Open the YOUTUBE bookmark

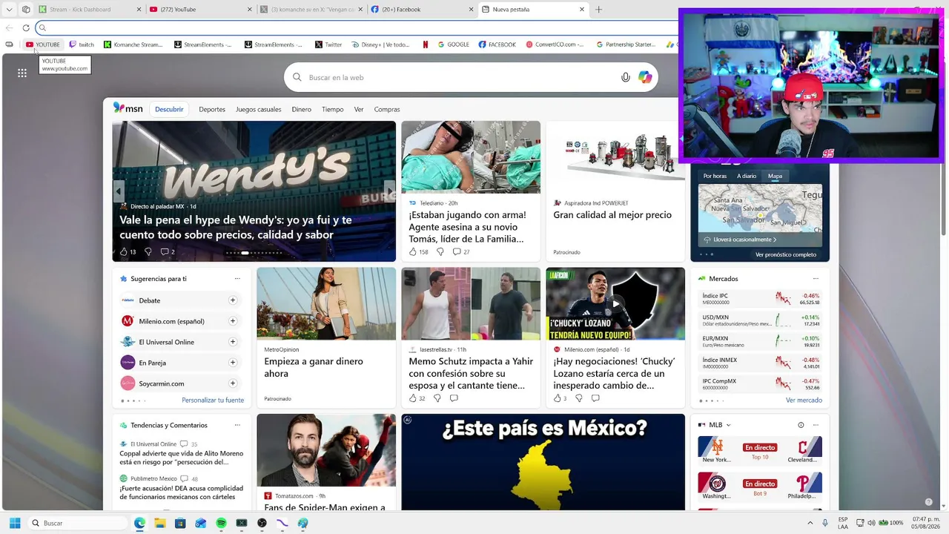tap(43, 44)
